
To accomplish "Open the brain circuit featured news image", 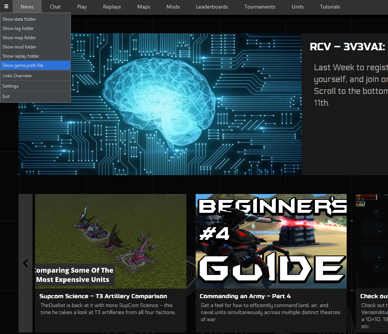I will coord(160,104).
